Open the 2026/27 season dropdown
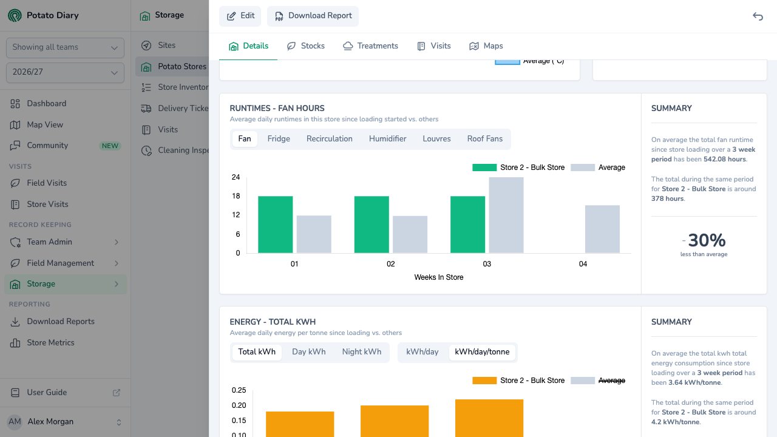 [x=65, y=72]
